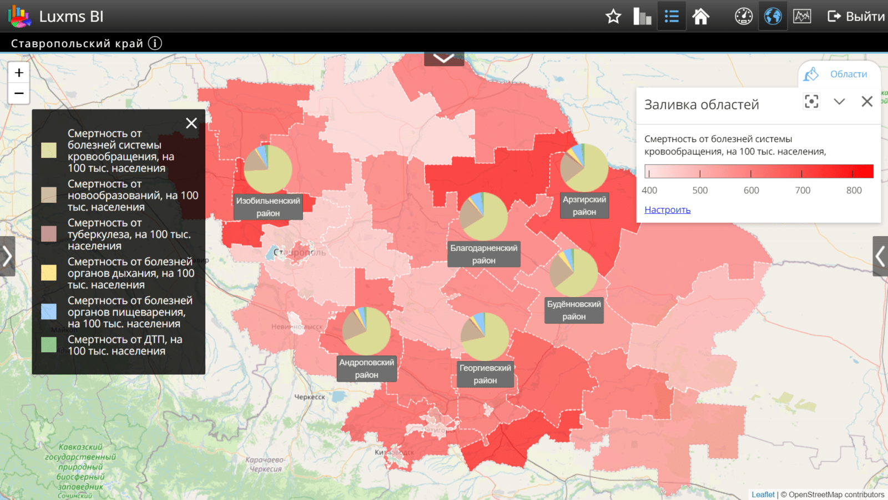Image resolution: width=888 pixels, height=500 pixels.
Task: Click legend text about ДТП mortality
Action: tap(125, 345)
